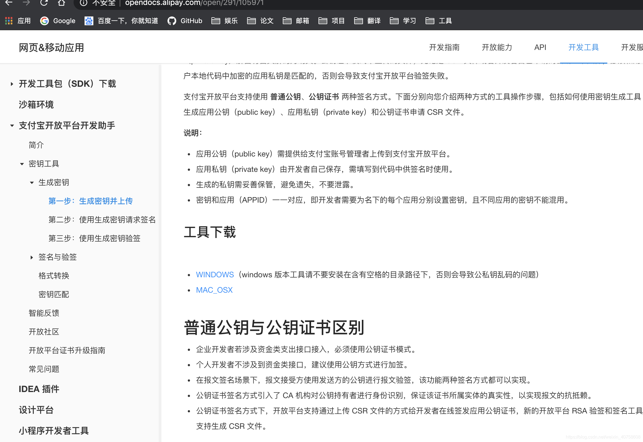Click the browser back arrow
The image size is (643, 442).
(x=9, y=2)
